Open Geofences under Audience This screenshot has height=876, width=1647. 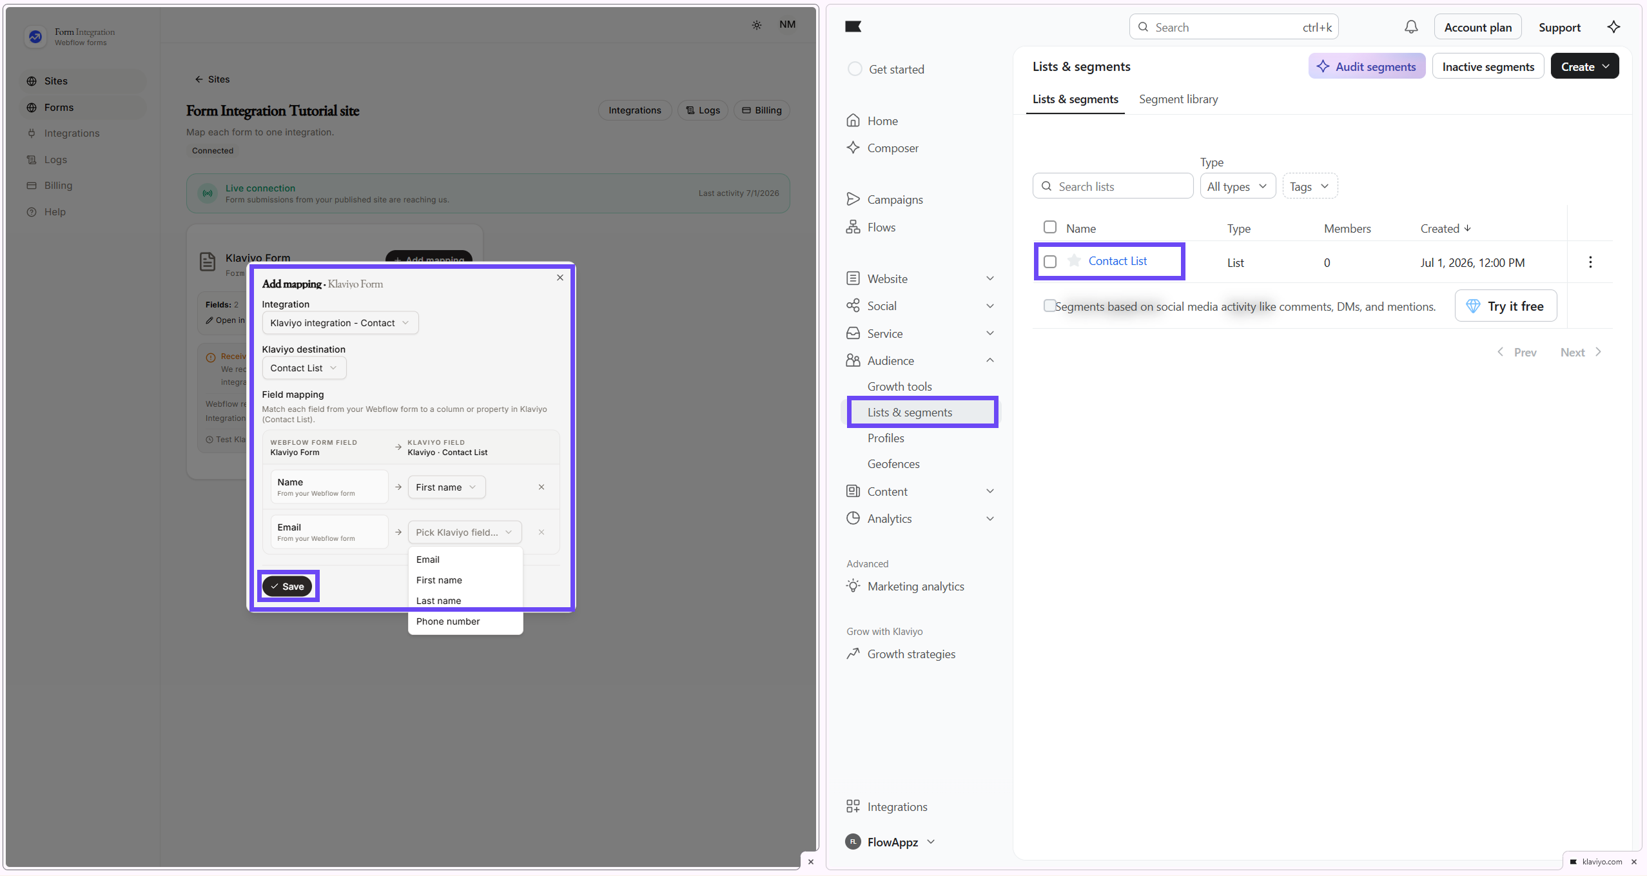tap(893, 463)
